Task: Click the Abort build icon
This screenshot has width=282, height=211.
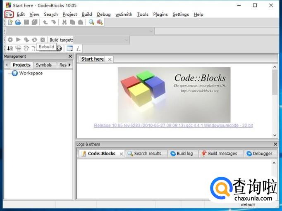Action: click(43, 40)
